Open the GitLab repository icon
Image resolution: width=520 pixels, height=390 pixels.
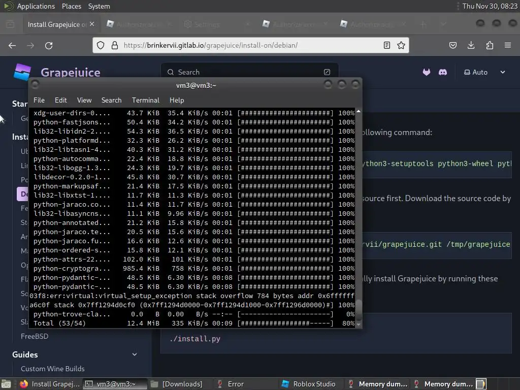pos(427,72)
